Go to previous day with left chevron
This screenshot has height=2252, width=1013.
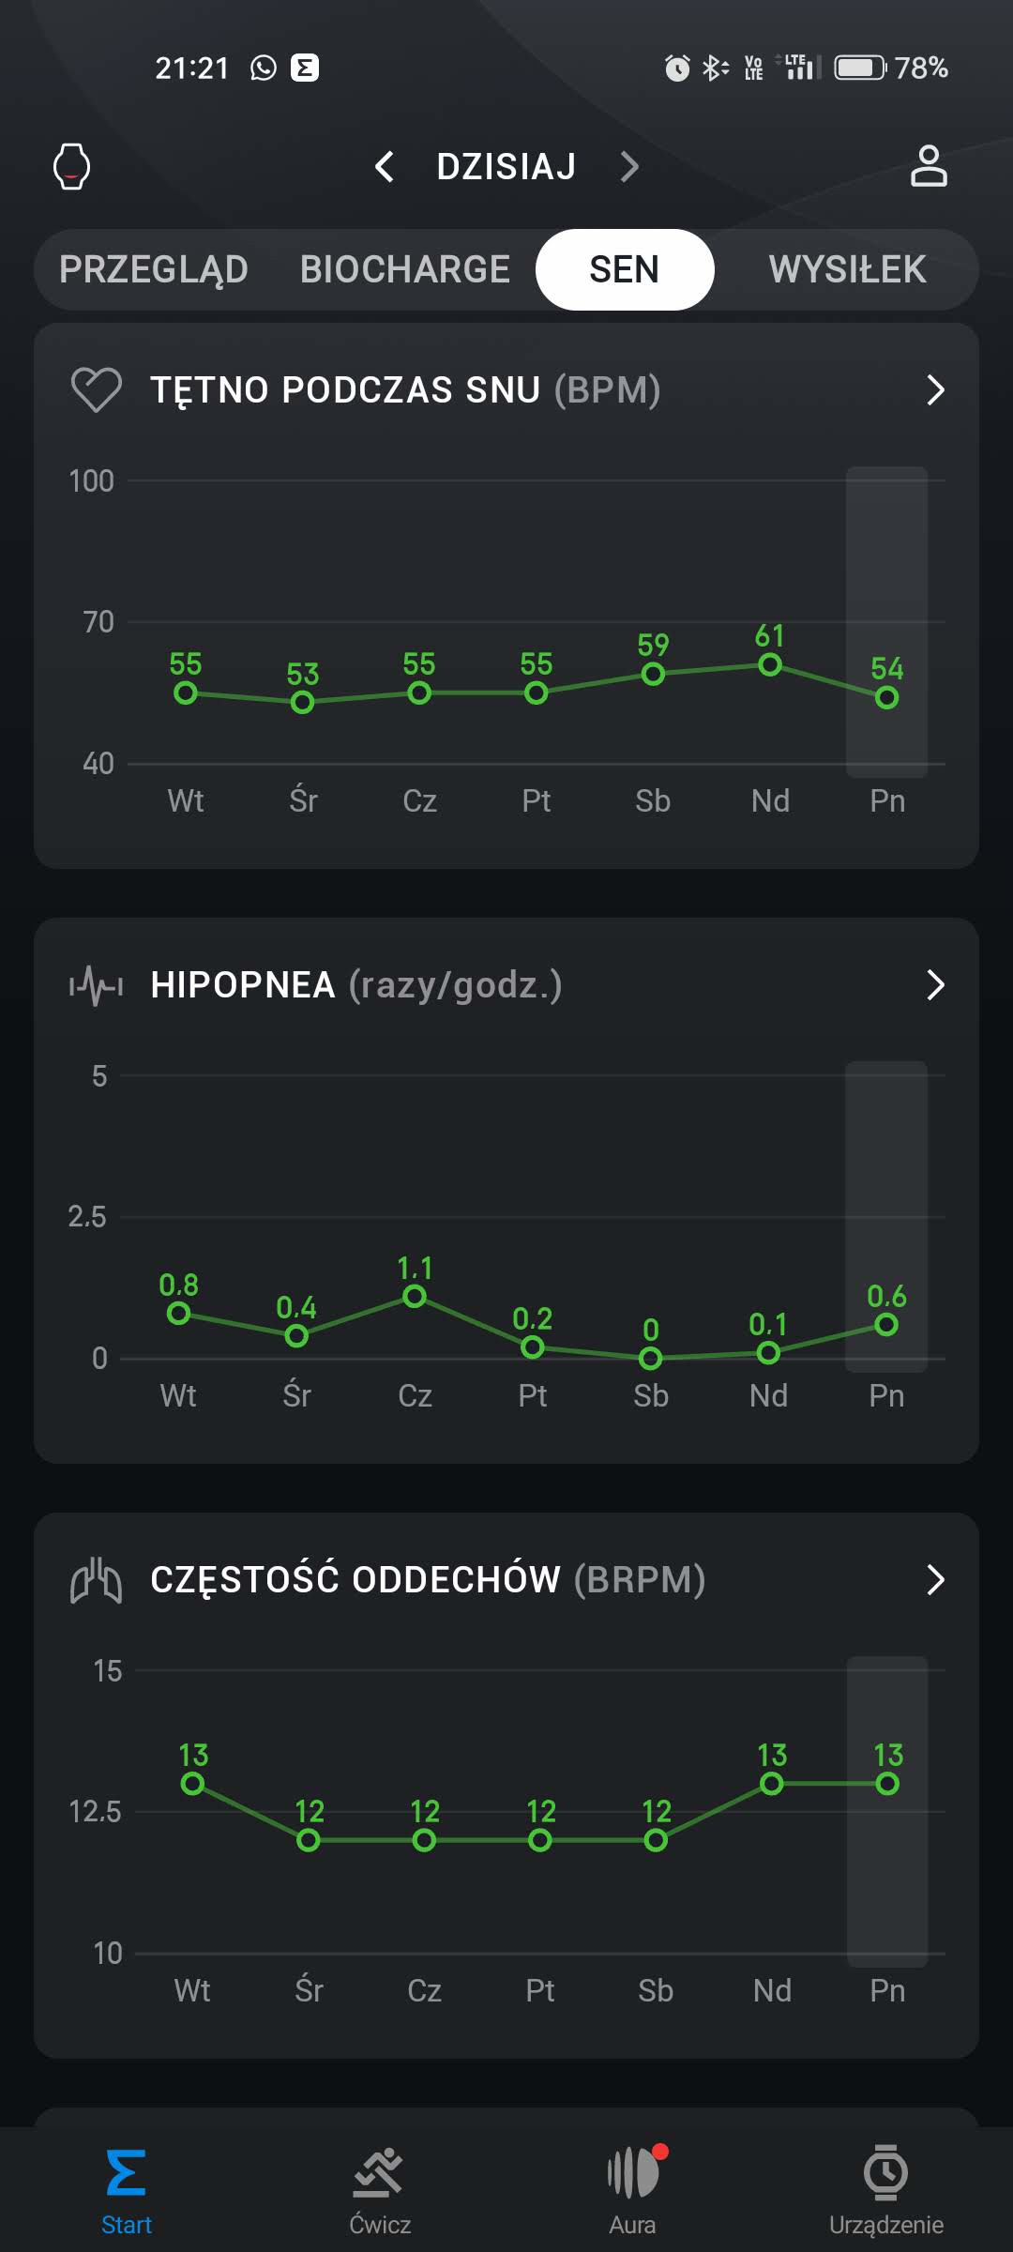pyautogui.click(x=385, y=167)
